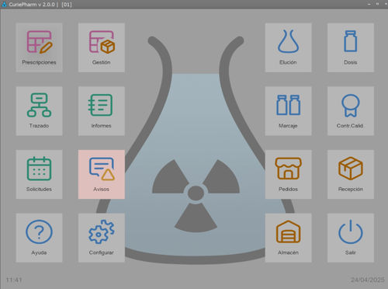Viewport: 388px width, 289px height.
Task: Open Contr.Calid quality control tile
Action: [351, 111]
